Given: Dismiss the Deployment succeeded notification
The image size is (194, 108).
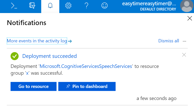Looking at the screenshot, I should [184, 55].
